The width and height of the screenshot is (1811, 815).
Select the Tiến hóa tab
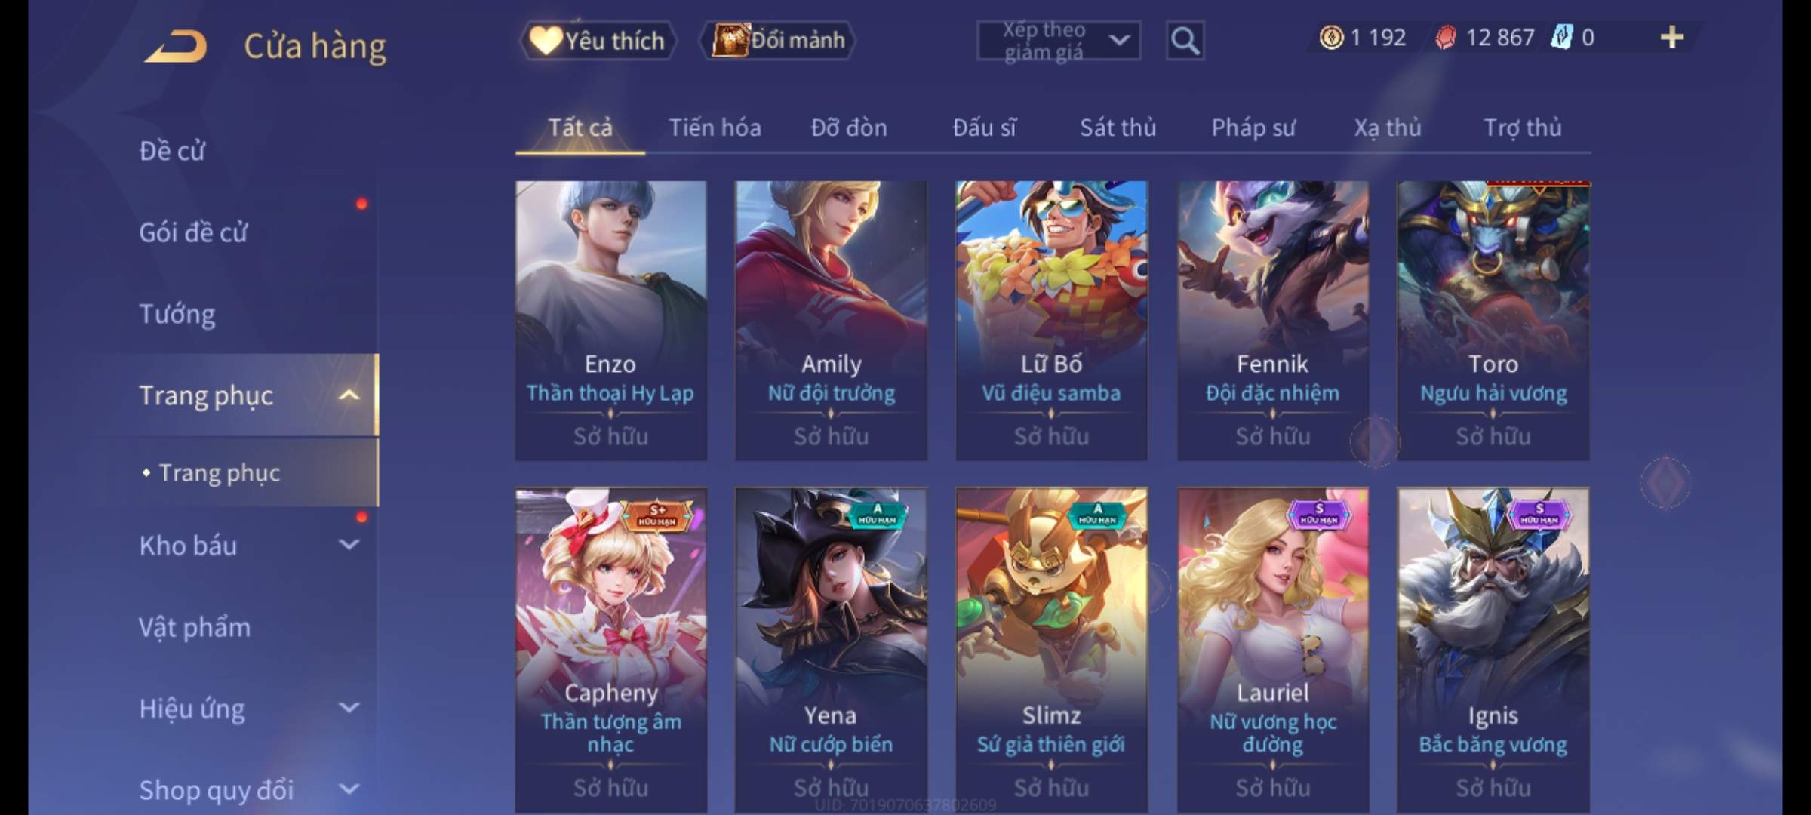point(715,128)
